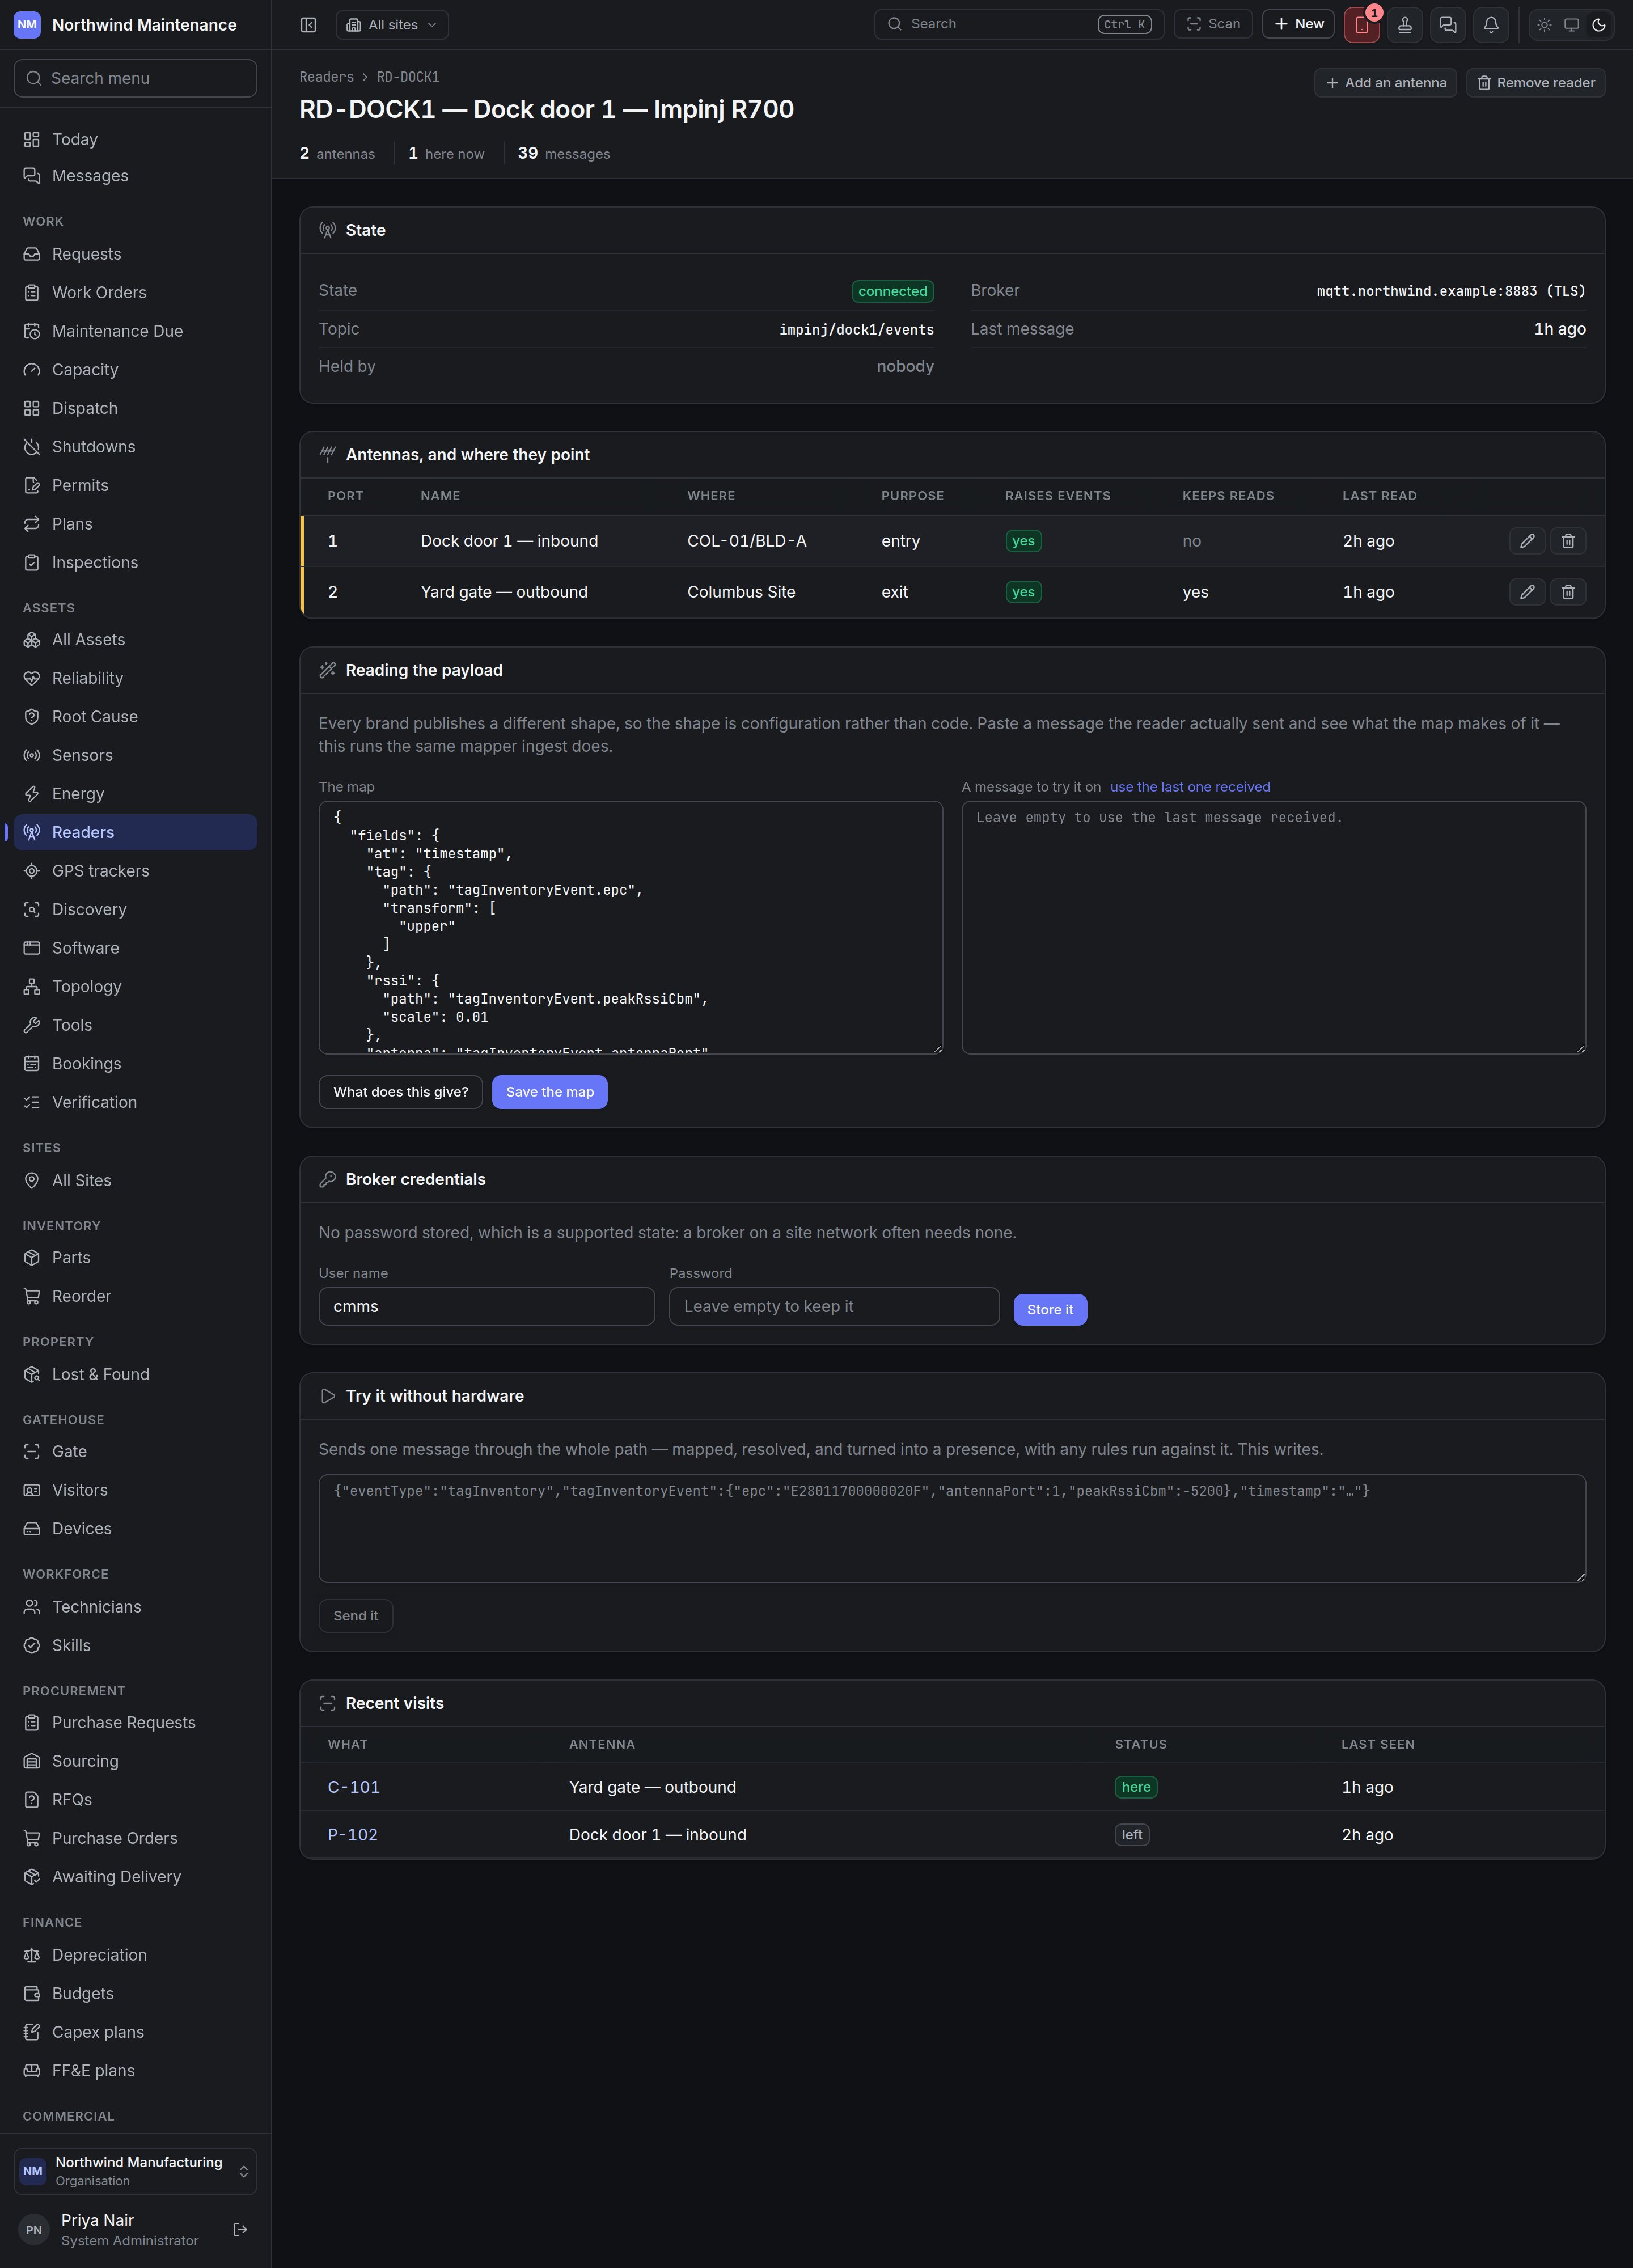The width and height of the screenshot is (1633, 2268).
Task: Click What does this give? button
Action: pyautogui.click(x=400, y=1092)
